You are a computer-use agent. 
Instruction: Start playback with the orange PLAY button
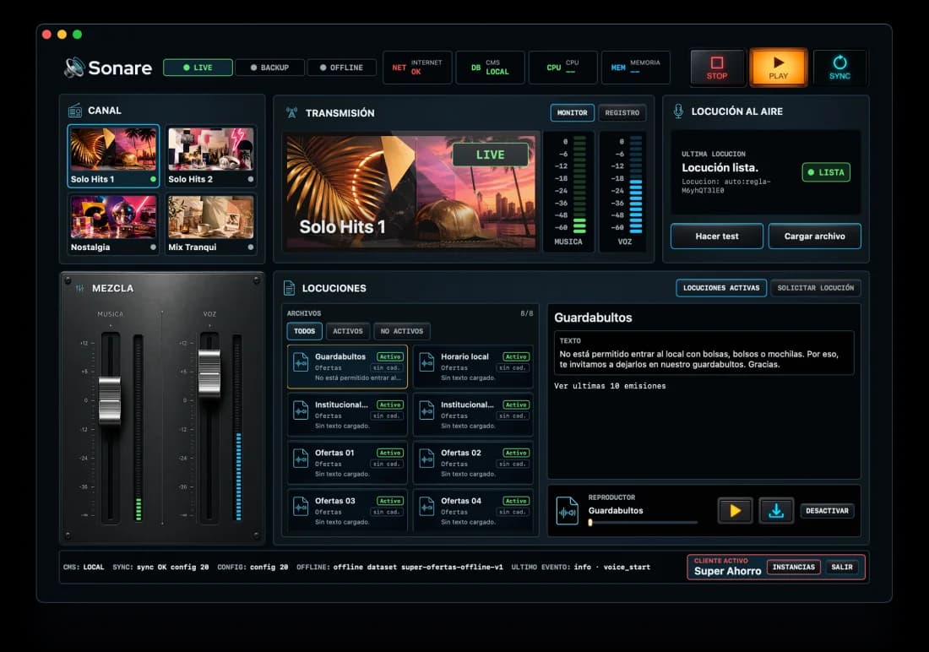click(779, 68)
